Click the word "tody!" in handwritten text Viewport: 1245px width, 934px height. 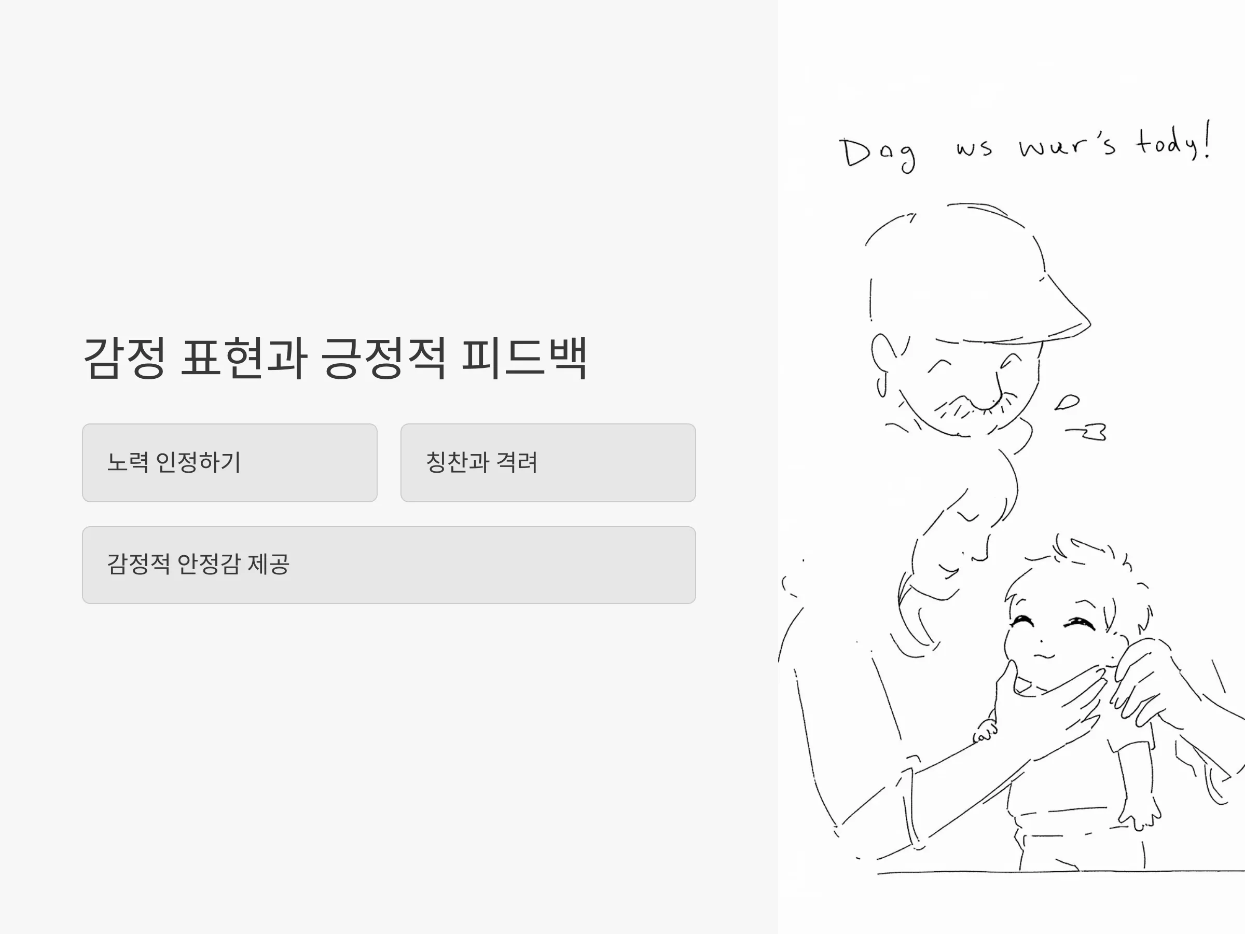tap(1173, 142)
